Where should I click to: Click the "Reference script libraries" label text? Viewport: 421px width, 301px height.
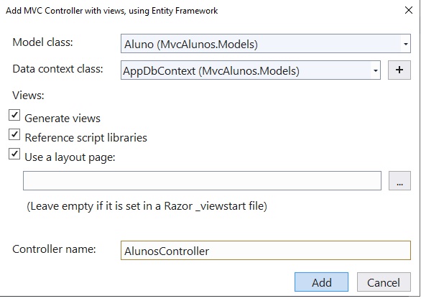point(86,138)
